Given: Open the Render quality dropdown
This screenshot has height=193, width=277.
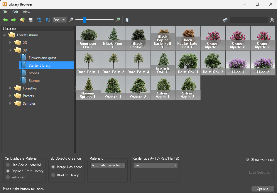Looking at the screenshot, I should click(155, 165).
